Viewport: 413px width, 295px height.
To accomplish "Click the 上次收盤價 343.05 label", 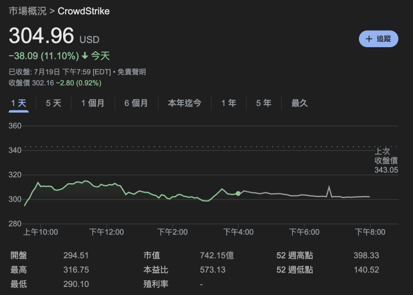I will point(386,161).
